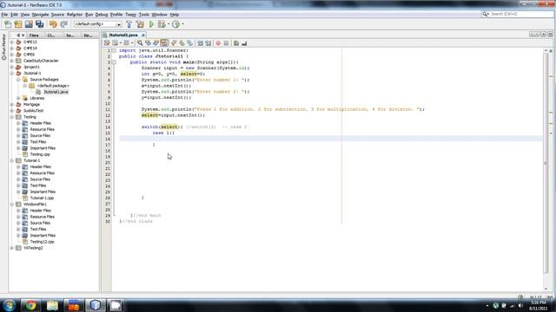Click in the highlighted line 16 of code
This screenshot has height=312, width=556.
coord(330,139)
